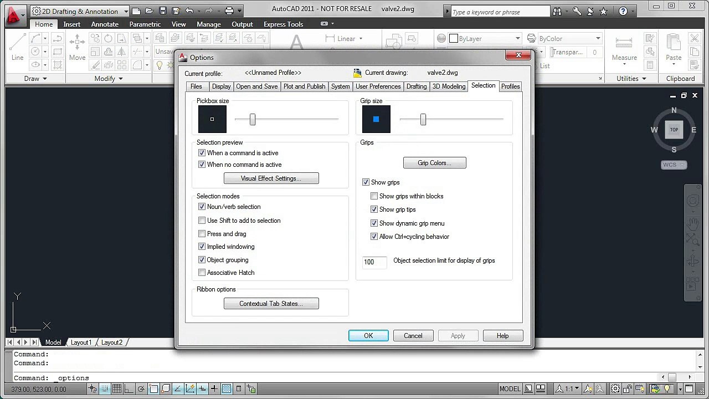Click the Help button in Options dialog
This screenshot has width=709, height=399.
(x=502, y=336)
